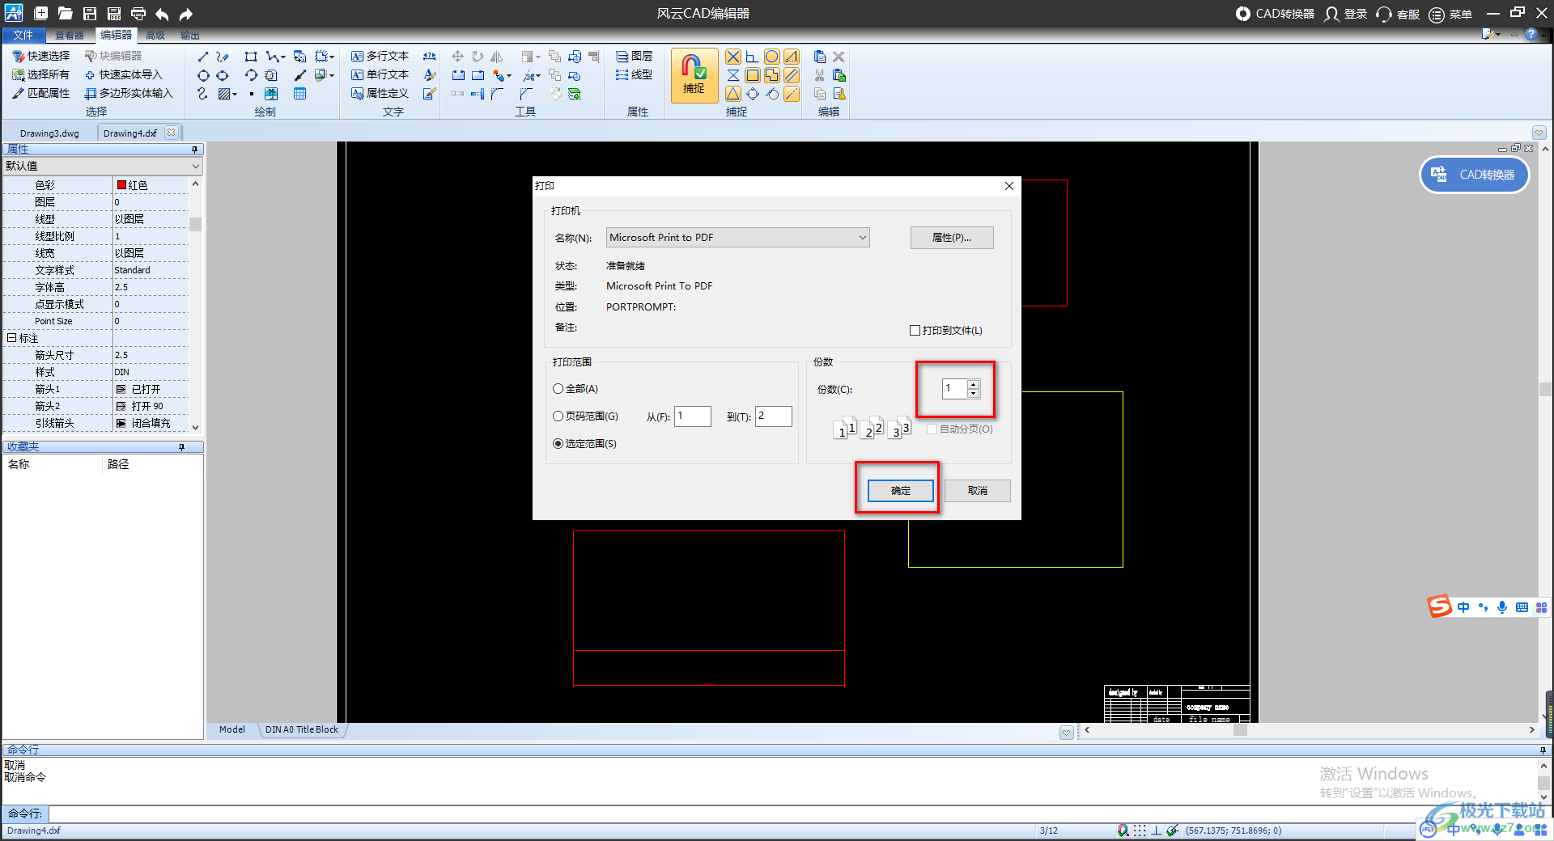Viewport: 1554px width, 841px height.
Task: Open the Linetype (线型) manager
Action: point(634,74)
